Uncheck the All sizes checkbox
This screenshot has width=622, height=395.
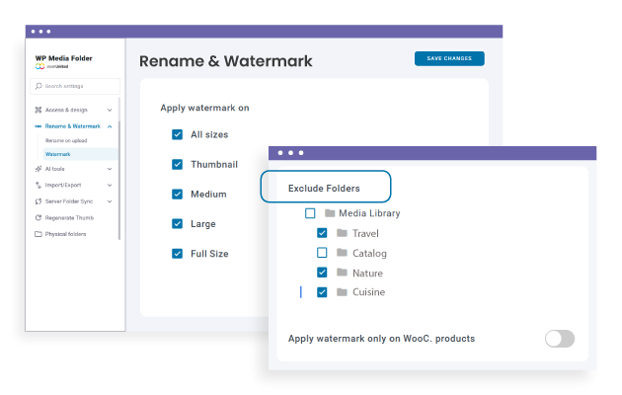tap(178, 134)
